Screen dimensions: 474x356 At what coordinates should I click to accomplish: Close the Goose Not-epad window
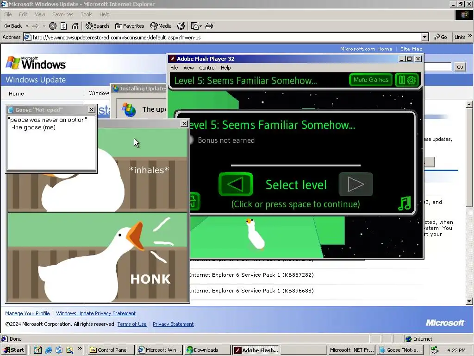coord(92,109)
